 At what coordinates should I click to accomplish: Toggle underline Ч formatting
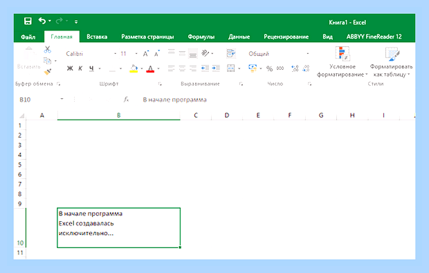[x=91, y=68]
